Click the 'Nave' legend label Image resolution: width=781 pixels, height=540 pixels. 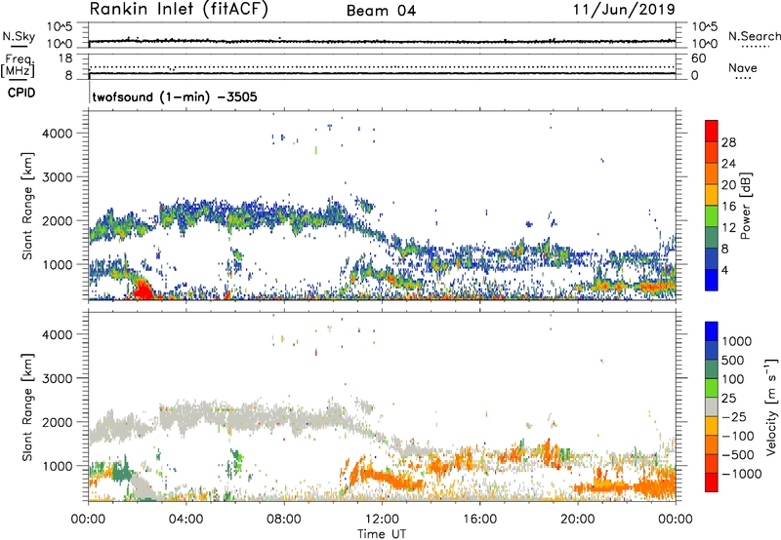pyautogui.click(x=743, y=67)
